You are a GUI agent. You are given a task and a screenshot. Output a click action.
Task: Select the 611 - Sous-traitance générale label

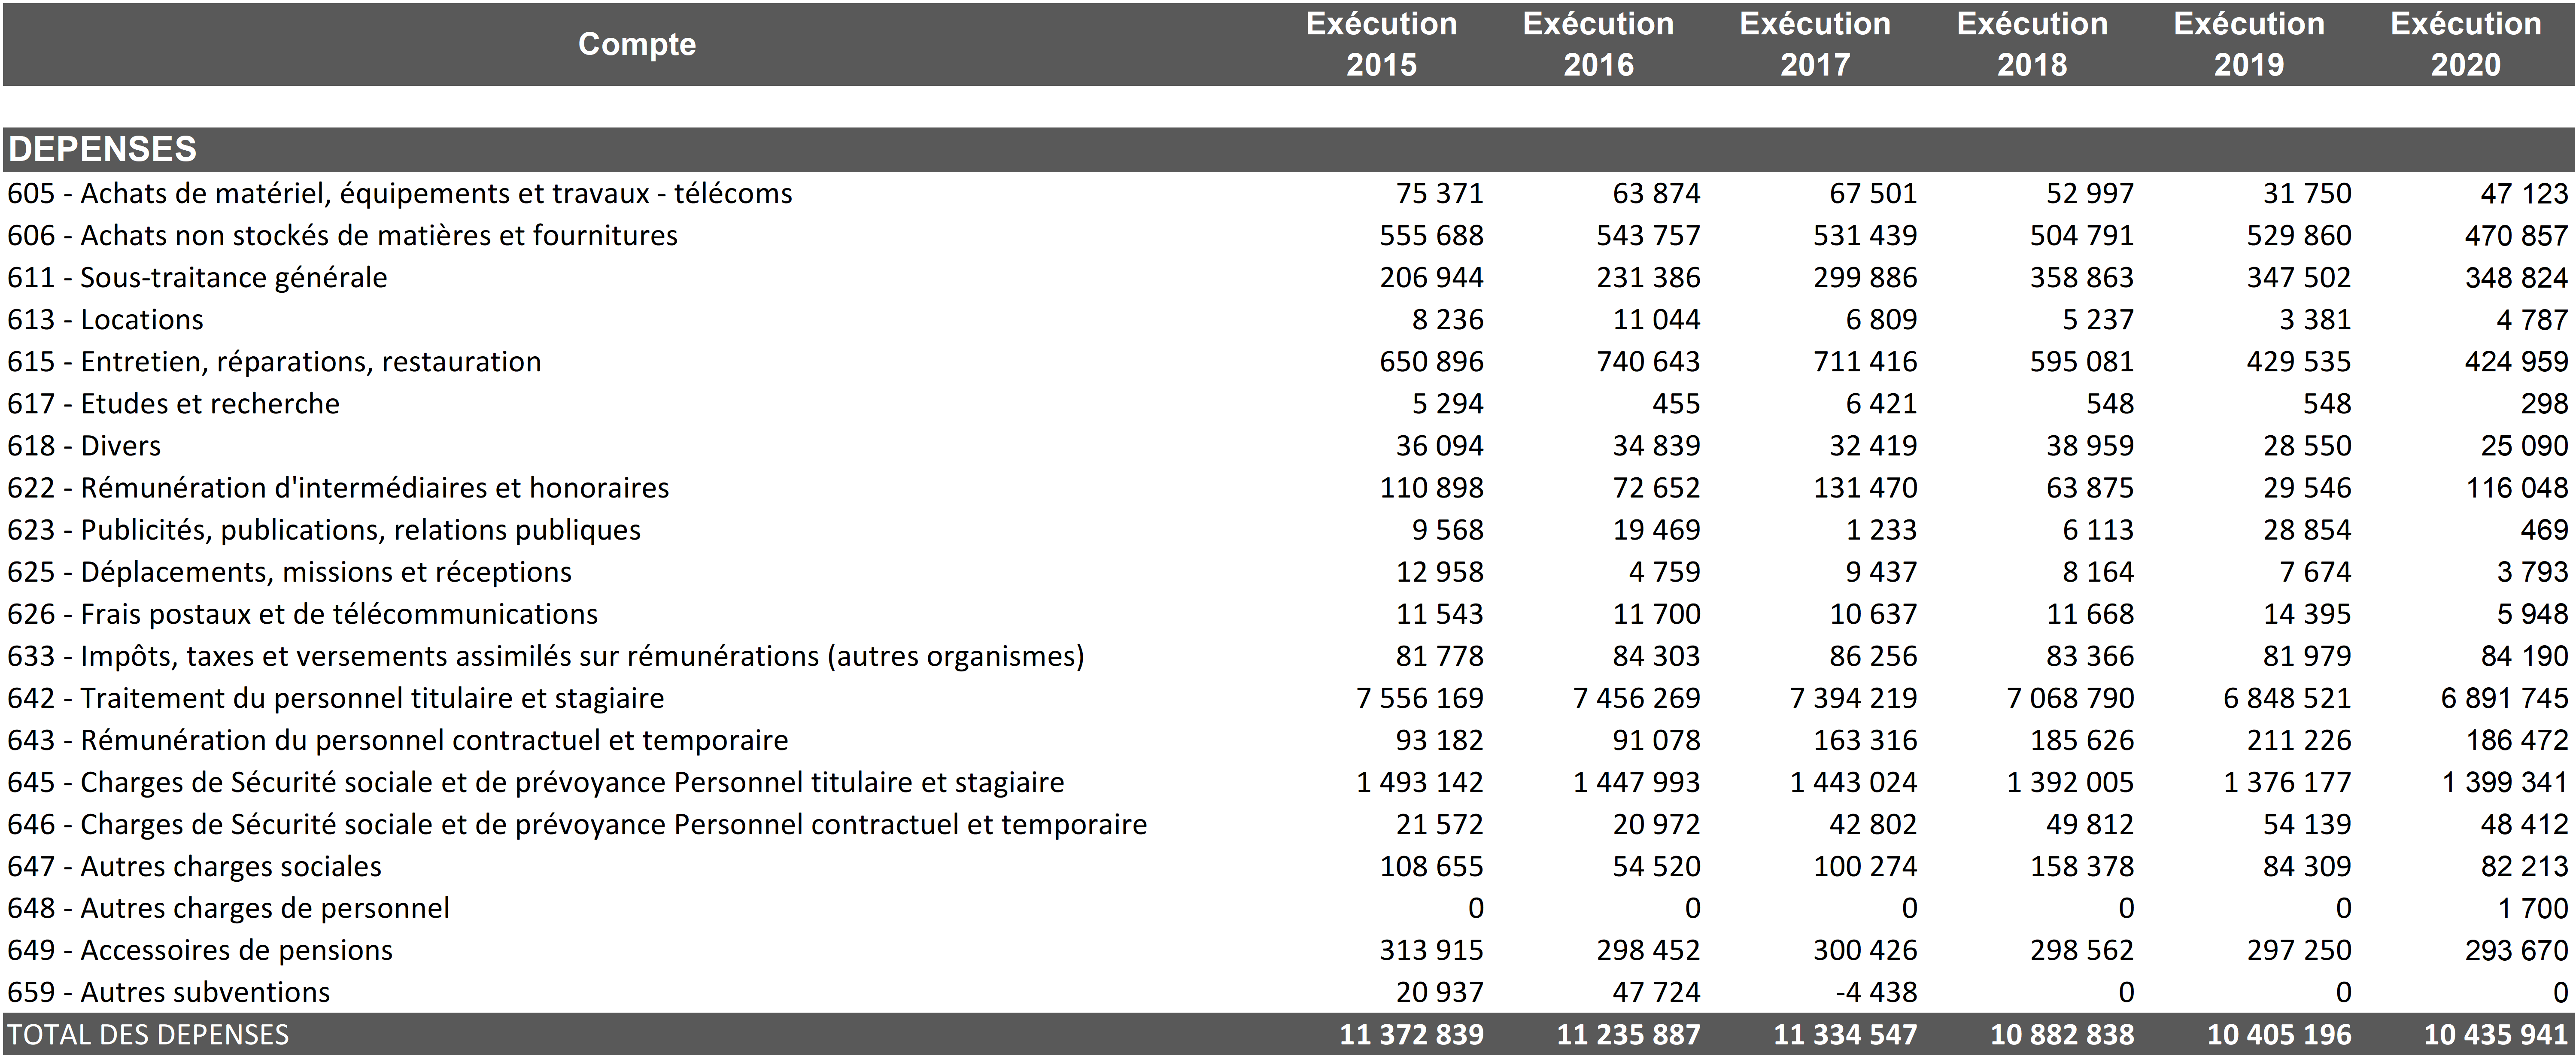click(x=197, y=277)
